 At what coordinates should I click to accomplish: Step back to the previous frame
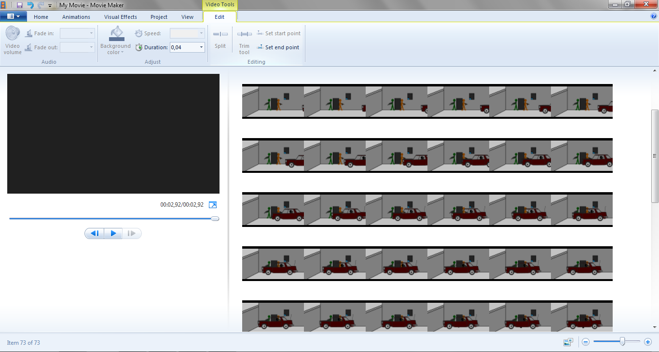[95, 234]
